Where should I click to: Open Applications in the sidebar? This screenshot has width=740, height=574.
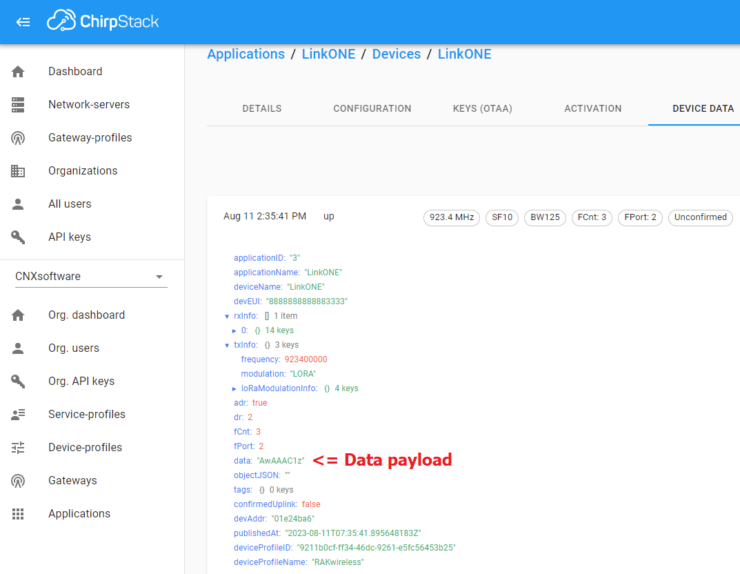[79, 513]
